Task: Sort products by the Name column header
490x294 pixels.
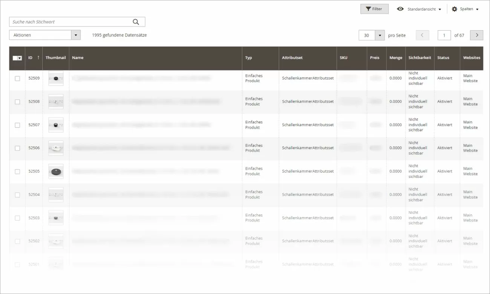Action: (78, 58)
